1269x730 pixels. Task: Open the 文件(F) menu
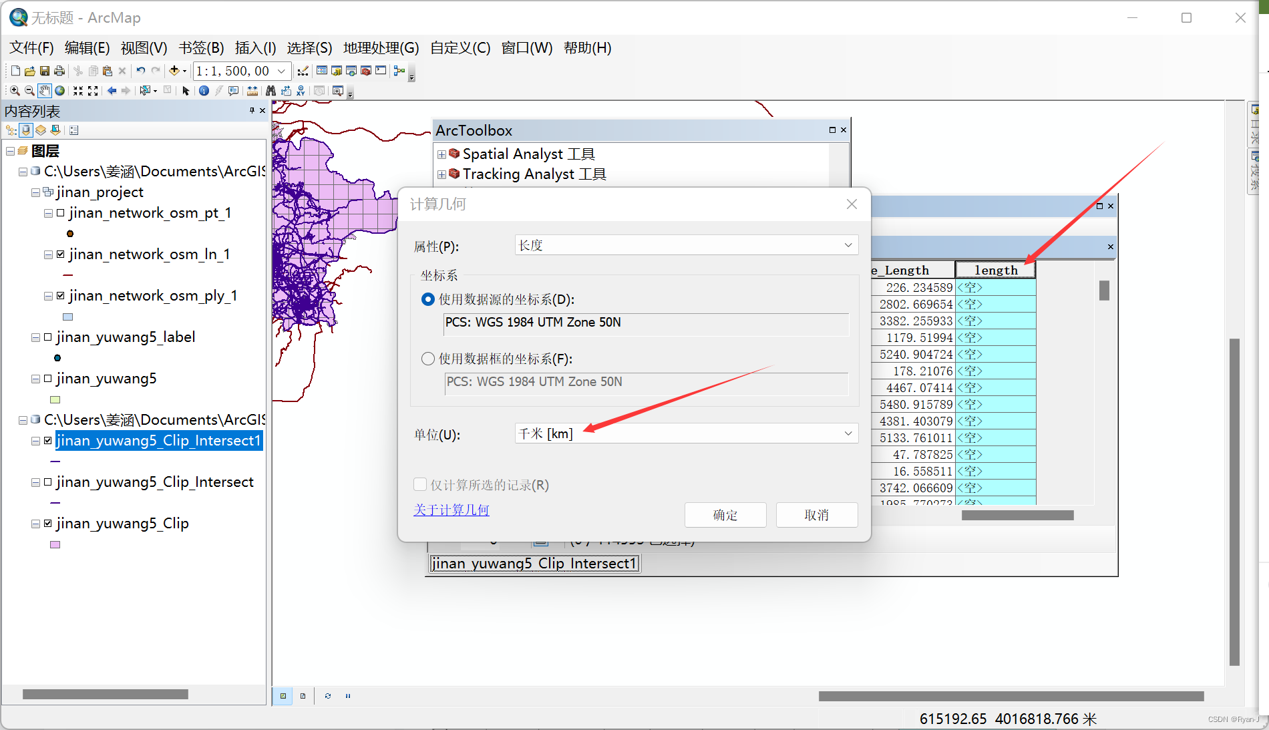[x=31, y=48]
